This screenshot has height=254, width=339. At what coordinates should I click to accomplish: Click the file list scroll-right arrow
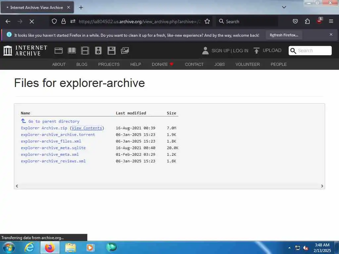point(322,186)
